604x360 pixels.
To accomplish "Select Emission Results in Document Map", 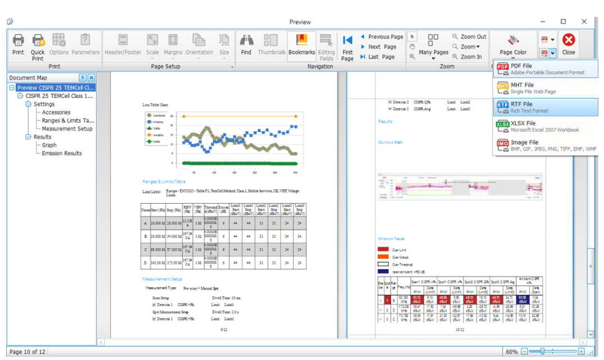I will coord(61,153).
